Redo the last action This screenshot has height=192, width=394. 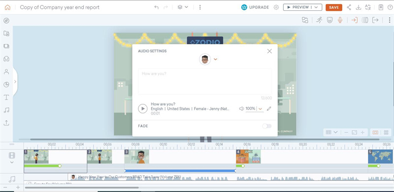pos(165,7)
